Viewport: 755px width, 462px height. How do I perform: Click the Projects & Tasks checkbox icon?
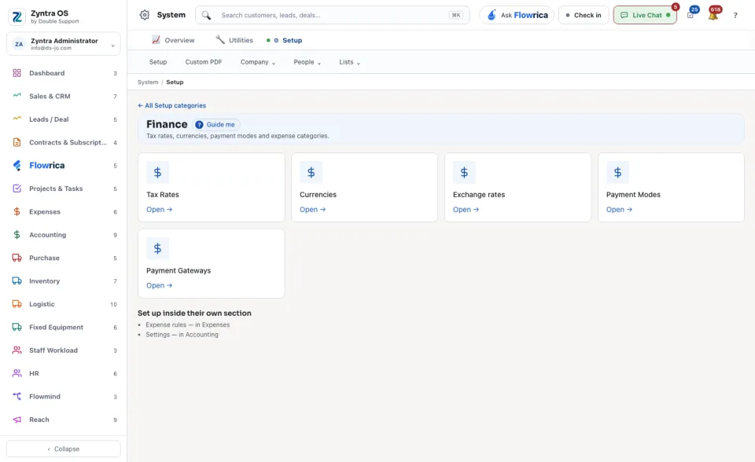click(17, 188)
